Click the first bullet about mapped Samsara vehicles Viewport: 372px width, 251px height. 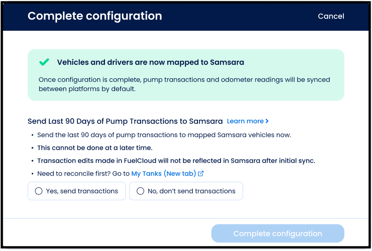(164, 135)
